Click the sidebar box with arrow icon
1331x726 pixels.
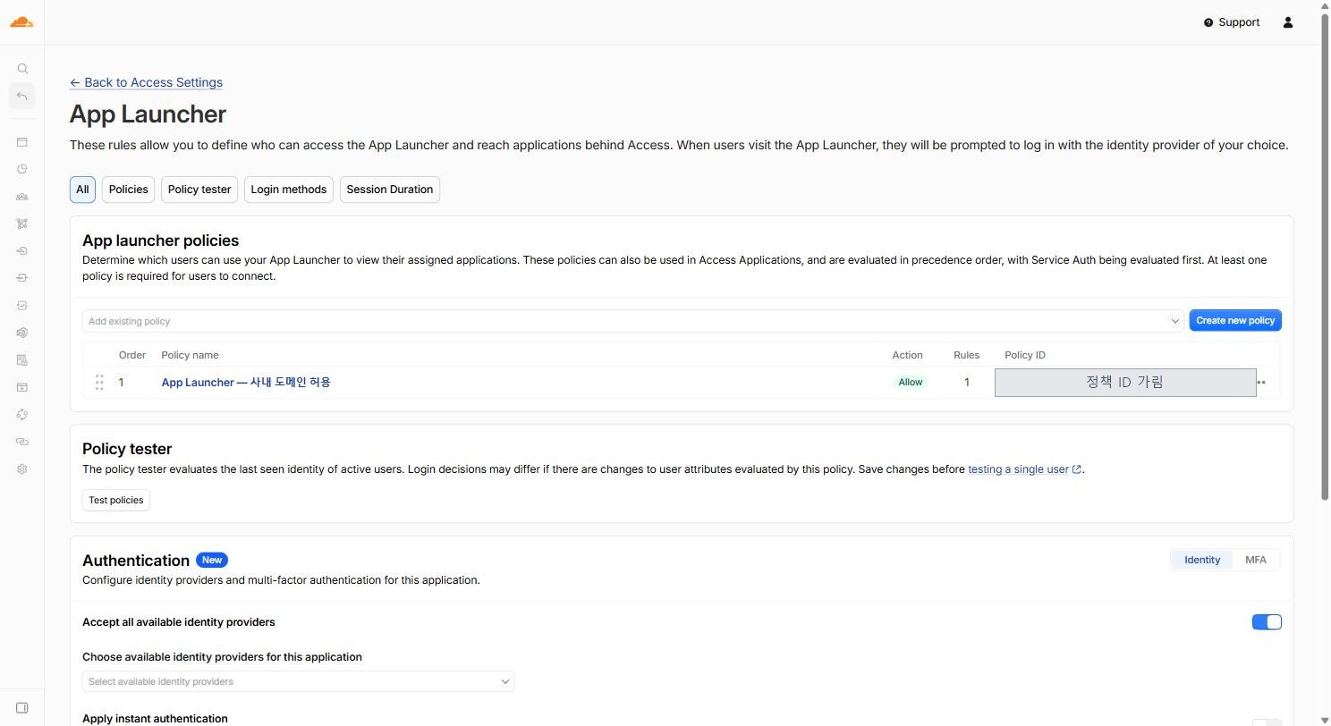pyautogui.click(x=22, y=278)
